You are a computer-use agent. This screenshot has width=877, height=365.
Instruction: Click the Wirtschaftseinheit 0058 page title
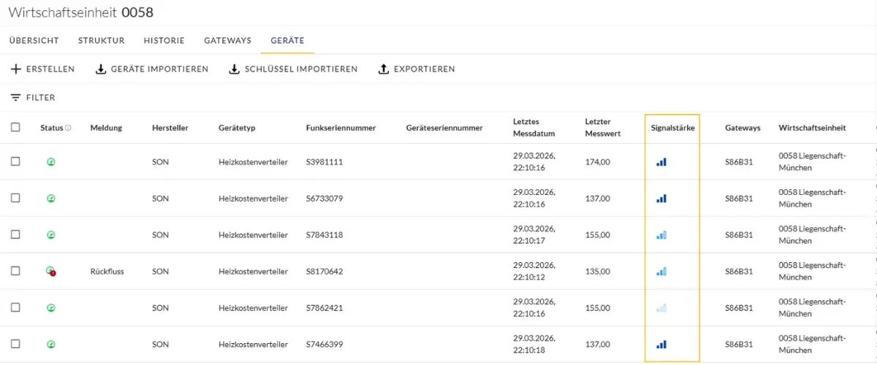tap(81, 12)
